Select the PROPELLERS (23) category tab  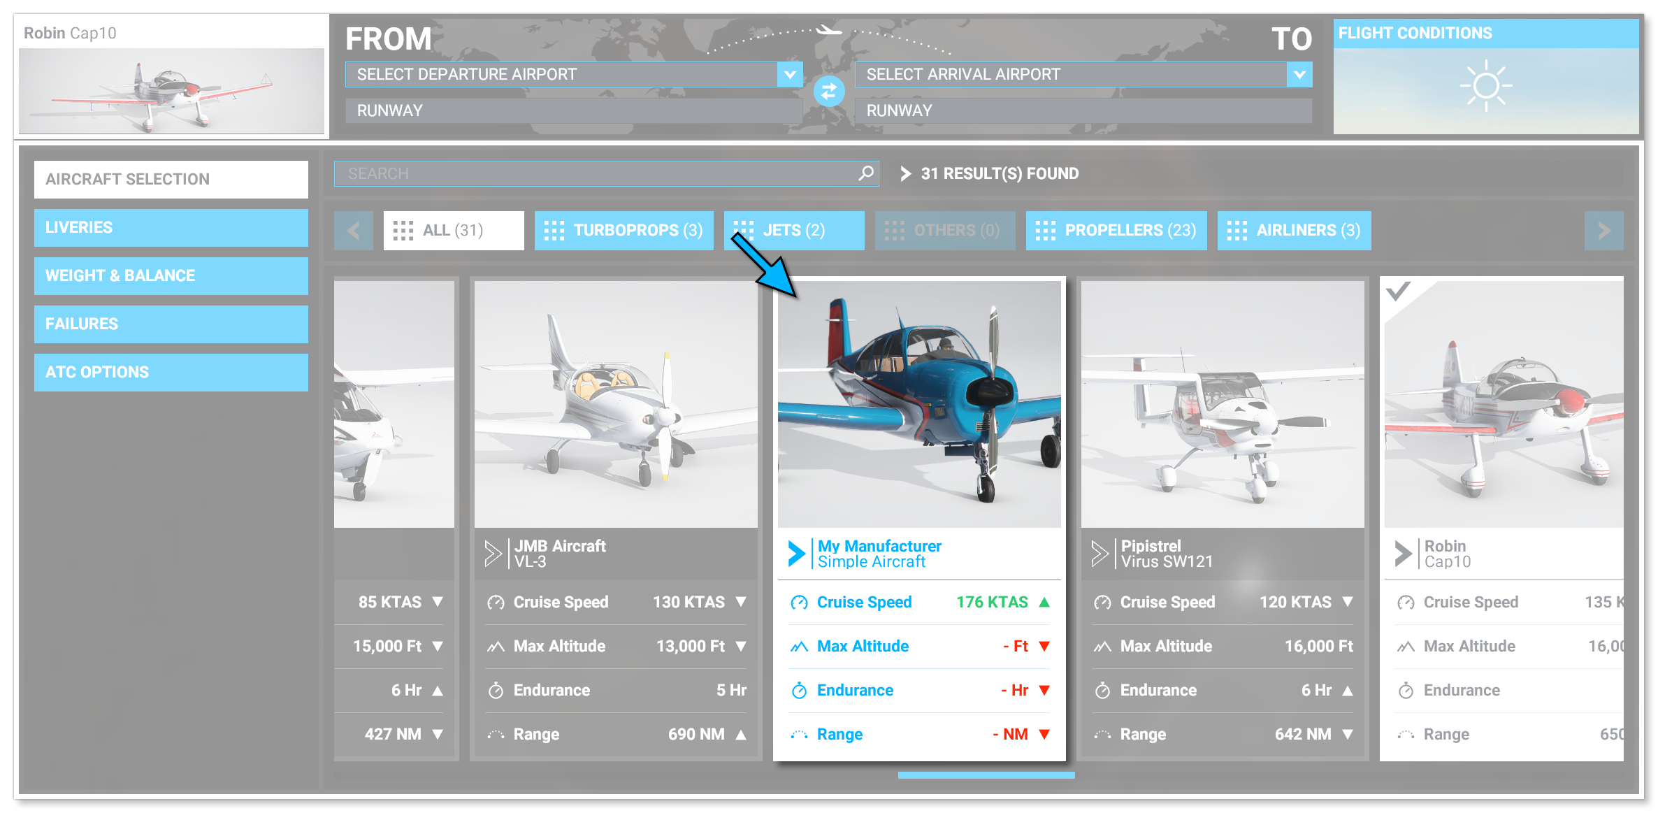click(x=1116, y=230)
